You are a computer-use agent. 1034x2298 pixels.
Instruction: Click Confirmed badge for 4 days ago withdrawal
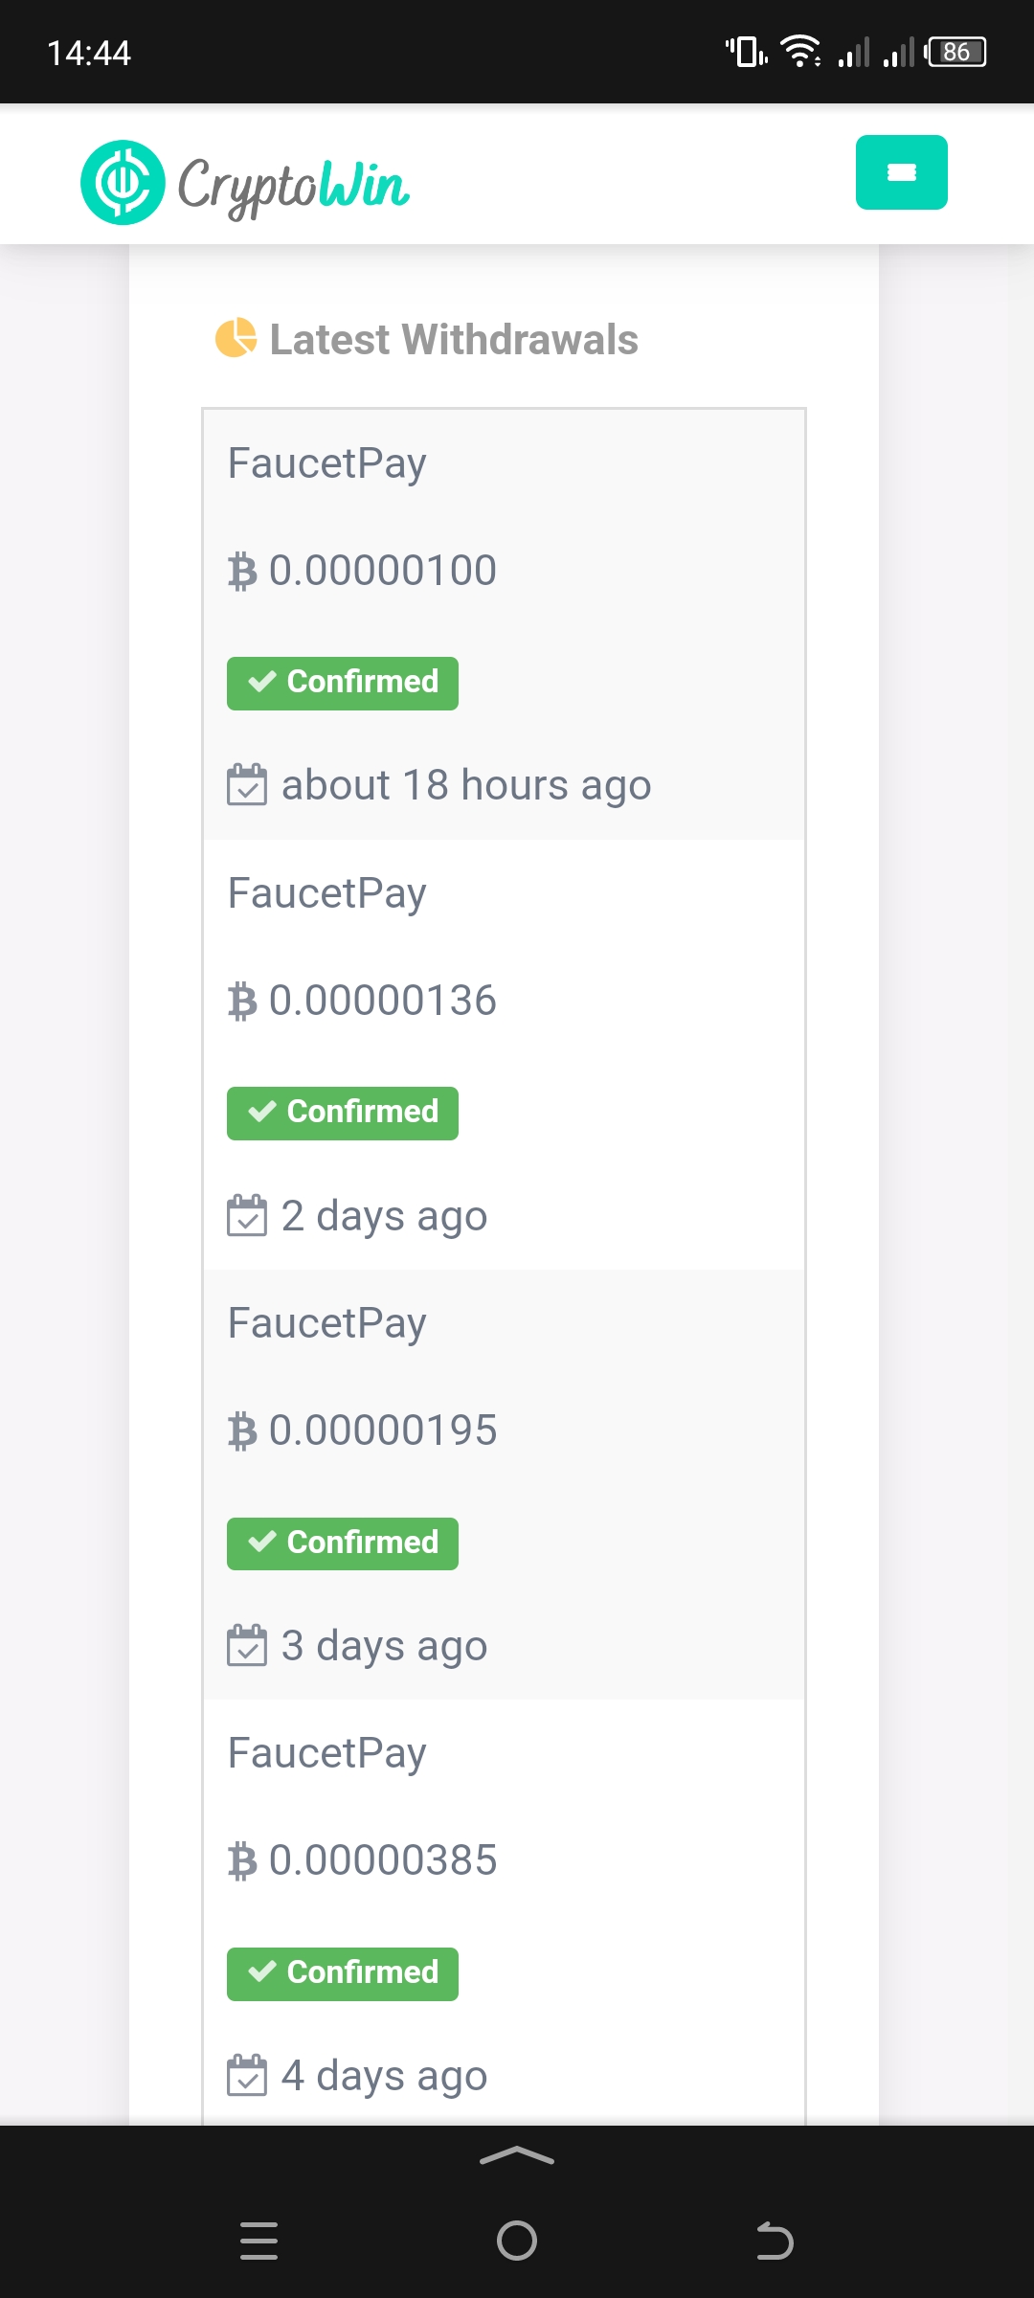pos(343,1973)
